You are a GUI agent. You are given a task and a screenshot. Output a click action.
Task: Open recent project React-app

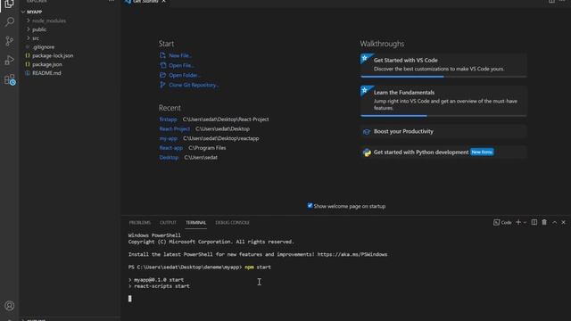(170, 148)
